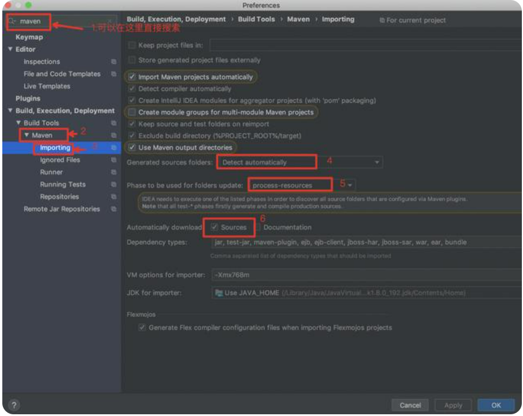Toggle Exclude build directory checkbox
Viewport: 523px width, 416px height.
(132, 136)
